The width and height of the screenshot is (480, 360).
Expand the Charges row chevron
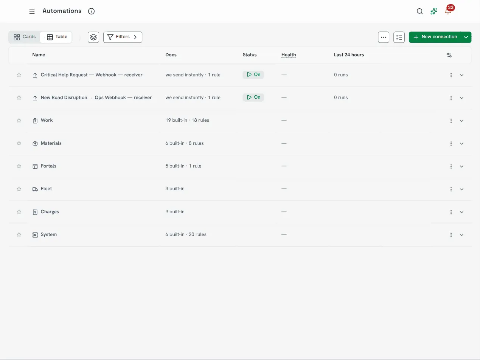461,212
